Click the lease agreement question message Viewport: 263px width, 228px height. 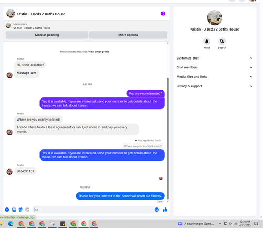coord(76,130)
